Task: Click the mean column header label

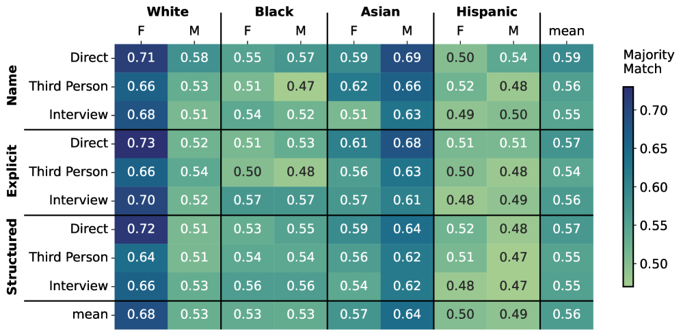Action: [567, 31]
